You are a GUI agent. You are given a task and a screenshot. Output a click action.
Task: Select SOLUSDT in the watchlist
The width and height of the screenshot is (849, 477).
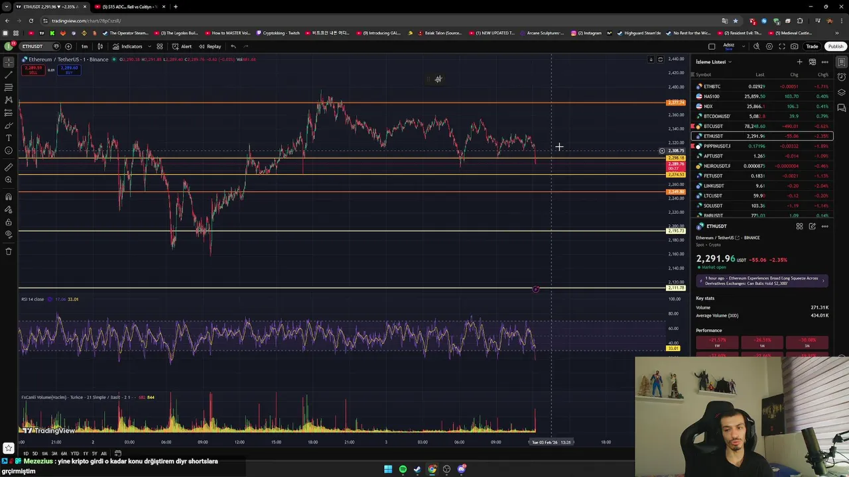coord(761,205)
